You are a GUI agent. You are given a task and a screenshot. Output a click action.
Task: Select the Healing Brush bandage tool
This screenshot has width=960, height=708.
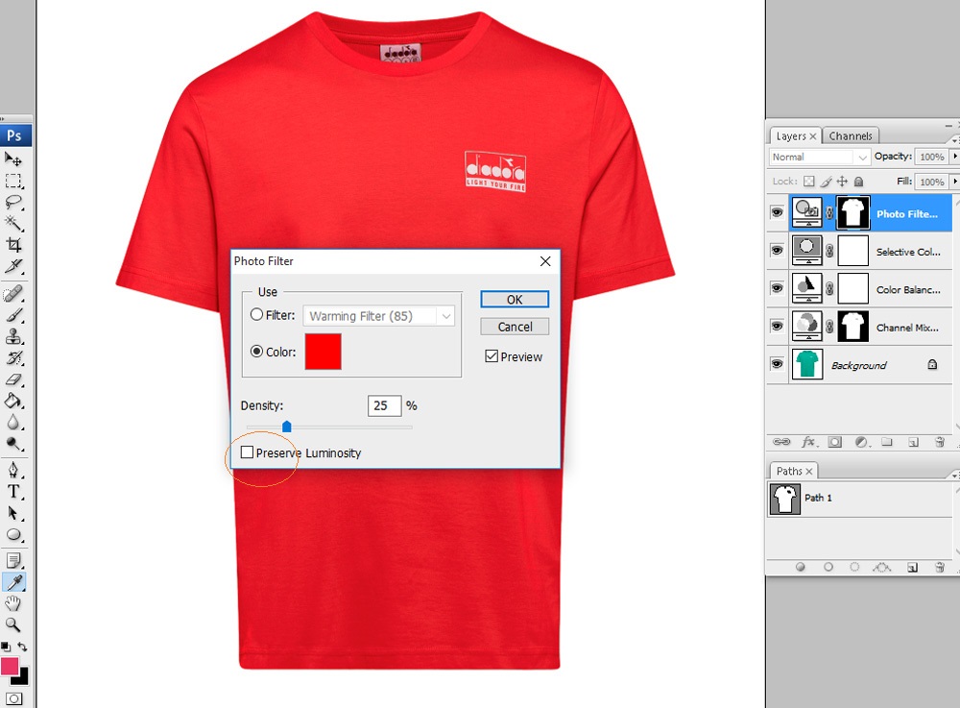(x=12, y=294)
